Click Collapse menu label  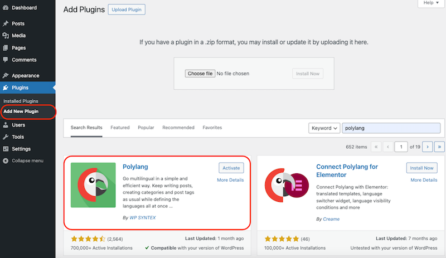(x=27, y=160)
